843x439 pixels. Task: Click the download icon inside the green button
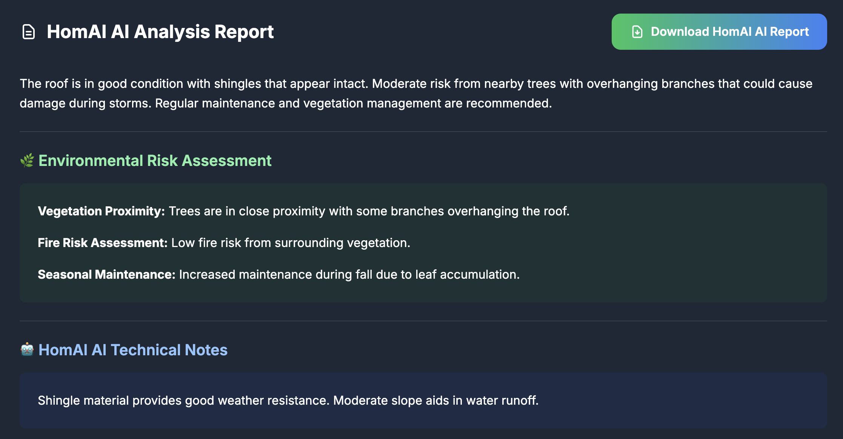(637, 32)
